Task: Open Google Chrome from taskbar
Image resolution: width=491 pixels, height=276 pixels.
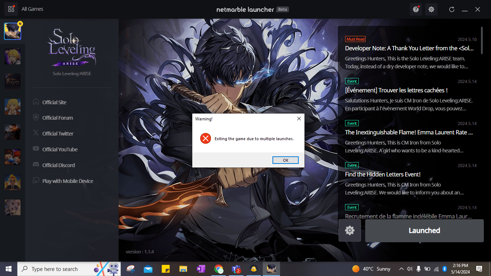Action: (x=219, y=269)
